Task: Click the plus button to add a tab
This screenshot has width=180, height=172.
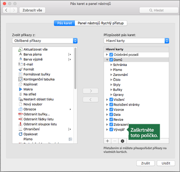Action: click(x=107, y=141)
